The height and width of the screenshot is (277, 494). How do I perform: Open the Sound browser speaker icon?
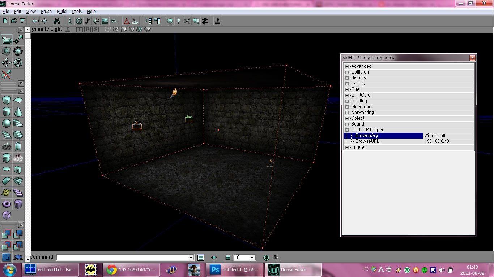(x=96, y=21)
